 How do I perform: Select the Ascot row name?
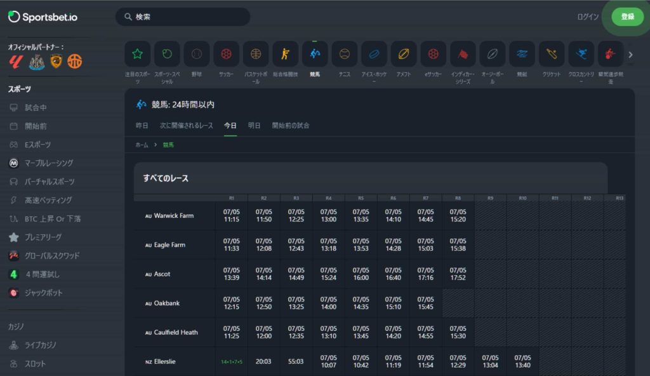point(162,274)
